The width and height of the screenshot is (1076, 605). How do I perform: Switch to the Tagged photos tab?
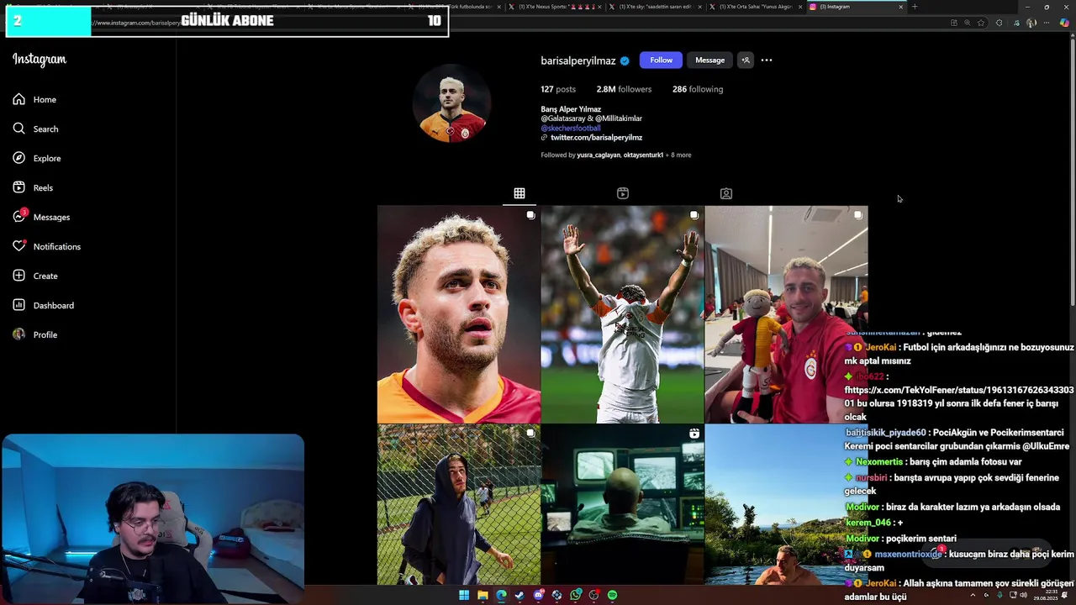pos(726,193)
